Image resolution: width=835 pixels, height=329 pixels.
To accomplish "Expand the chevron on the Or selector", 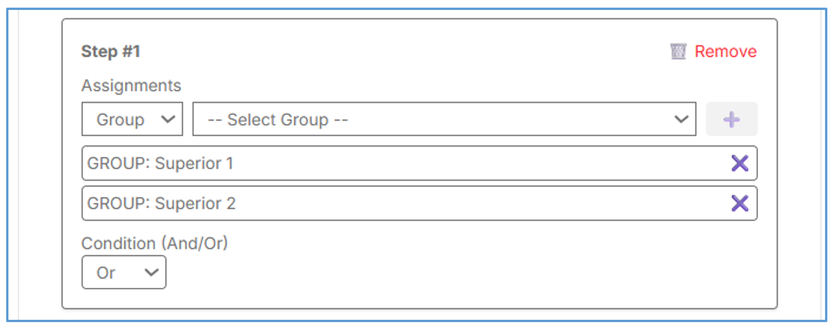I will [151, 273].
